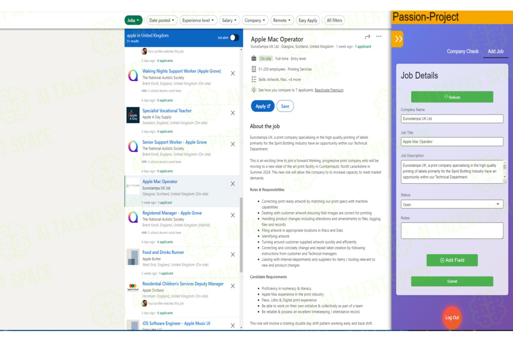
Task: Open Senior Support Worker - Apple Grove listing
Action: [174, 142]
